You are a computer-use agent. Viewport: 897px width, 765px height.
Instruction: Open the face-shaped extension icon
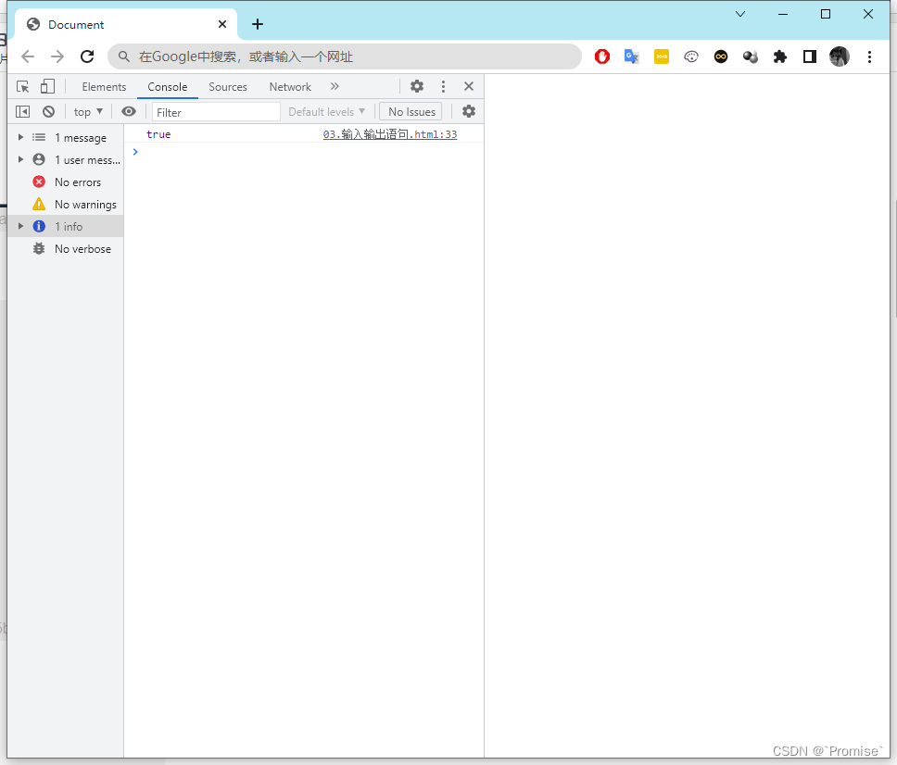691,56
